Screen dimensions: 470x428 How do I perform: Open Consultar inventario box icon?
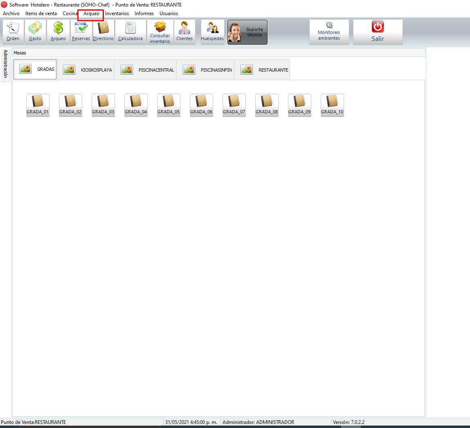[160, 32]
